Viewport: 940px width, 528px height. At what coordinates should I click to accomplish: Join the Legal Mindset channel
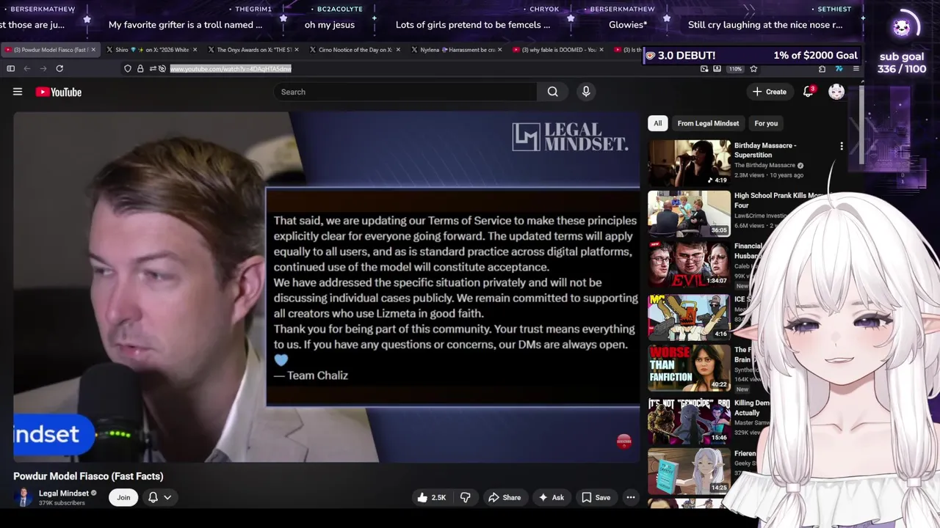123,497
